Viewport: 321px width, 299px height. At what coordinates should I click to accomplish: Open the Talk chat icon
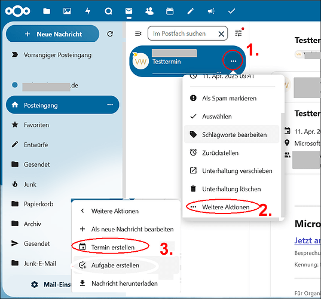[x=109, y=11]
